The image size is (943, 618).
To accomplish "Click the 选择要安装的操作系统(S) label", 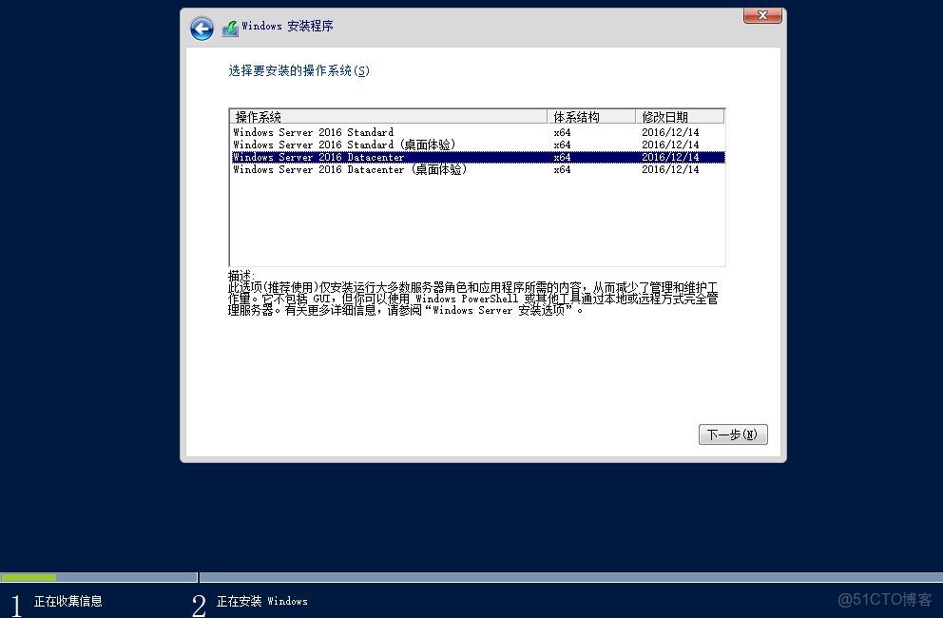I will 298,71.
